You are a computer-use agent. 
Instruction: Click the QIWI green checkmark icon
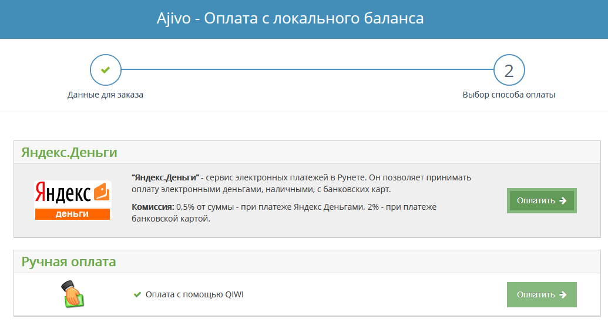coord(137,295)
